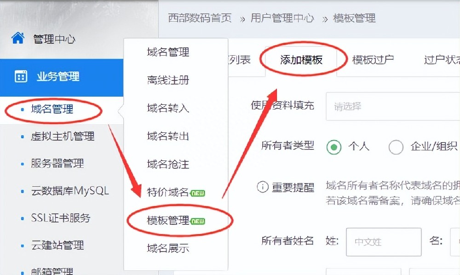Image resolution: width=460 pixels, height=275 pixels.
Task: Open the 使用资料填充 请选择 dropdown
Action: (x=393, y=106)
